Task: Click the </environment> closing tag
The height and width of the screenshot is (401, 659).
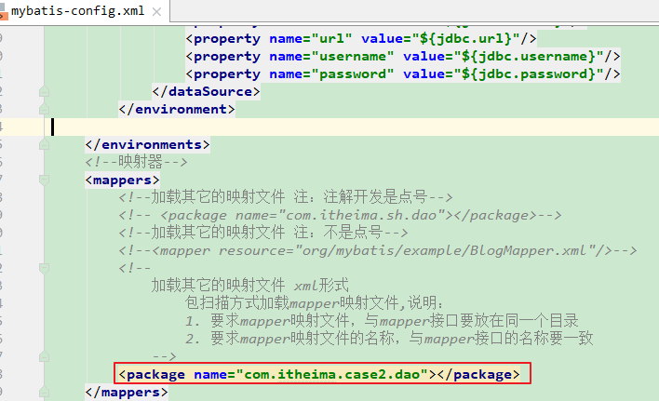Action: [177, 109]
